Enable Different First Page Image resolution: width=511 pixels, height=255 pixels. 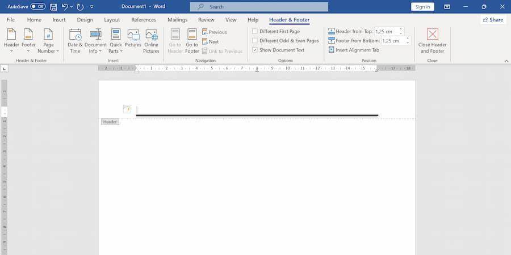tap(255, 31)
